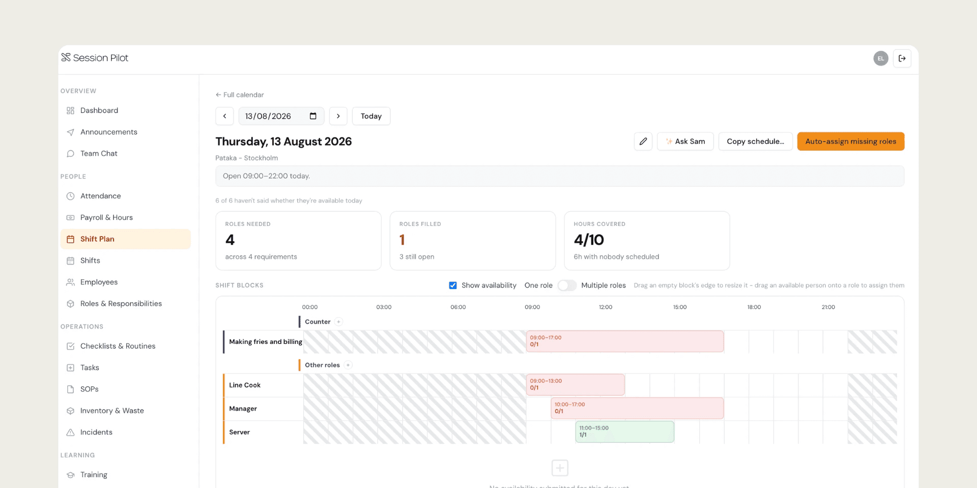Click the Roles Filled card
The height and width of the screenshot is (488, 977).
[473, 241]
